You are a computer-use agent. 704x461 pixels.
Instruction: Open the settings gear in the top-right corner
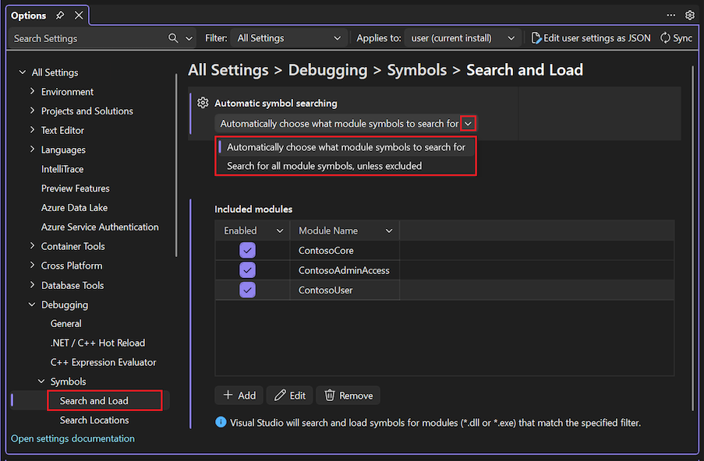coord(689,15)
